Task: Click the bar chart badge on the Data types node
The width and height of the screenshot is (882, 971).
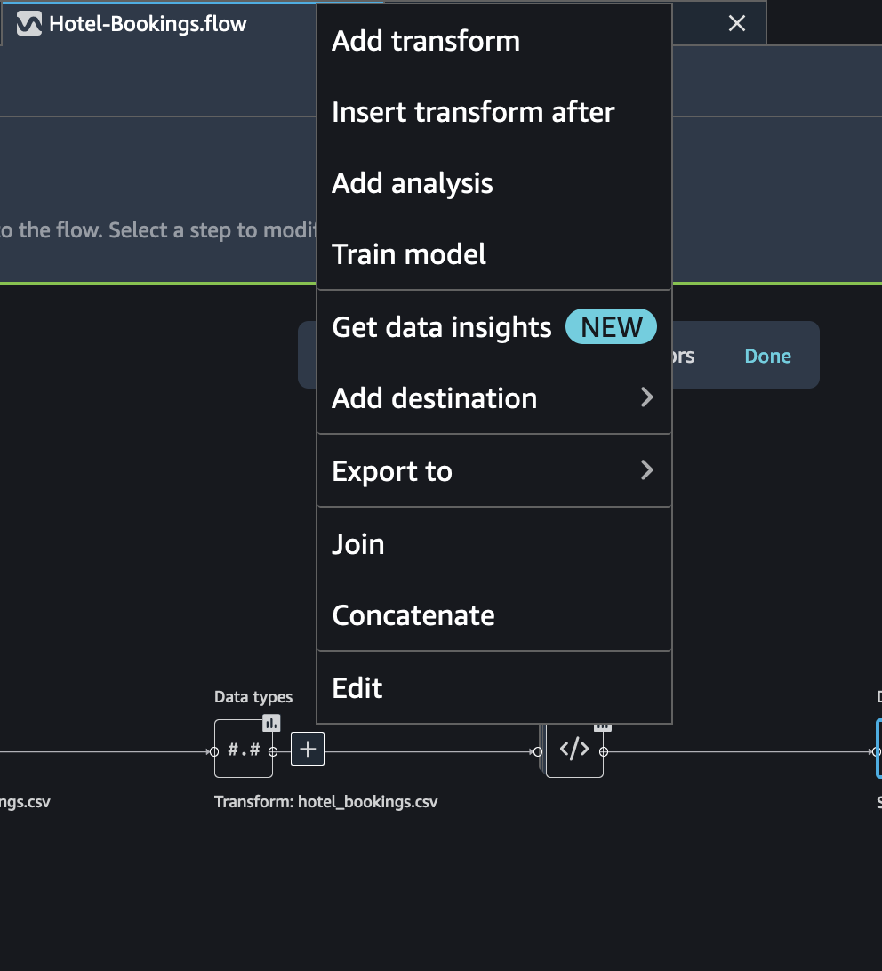Action: [x=271, y=722]
